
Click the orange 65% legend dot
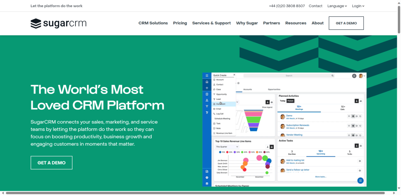tap(257, 152)
